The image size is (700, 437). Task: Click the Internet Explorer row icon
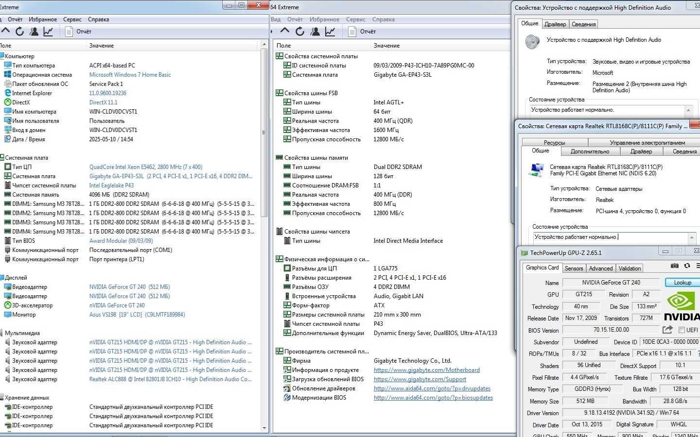tap(8, 93)
